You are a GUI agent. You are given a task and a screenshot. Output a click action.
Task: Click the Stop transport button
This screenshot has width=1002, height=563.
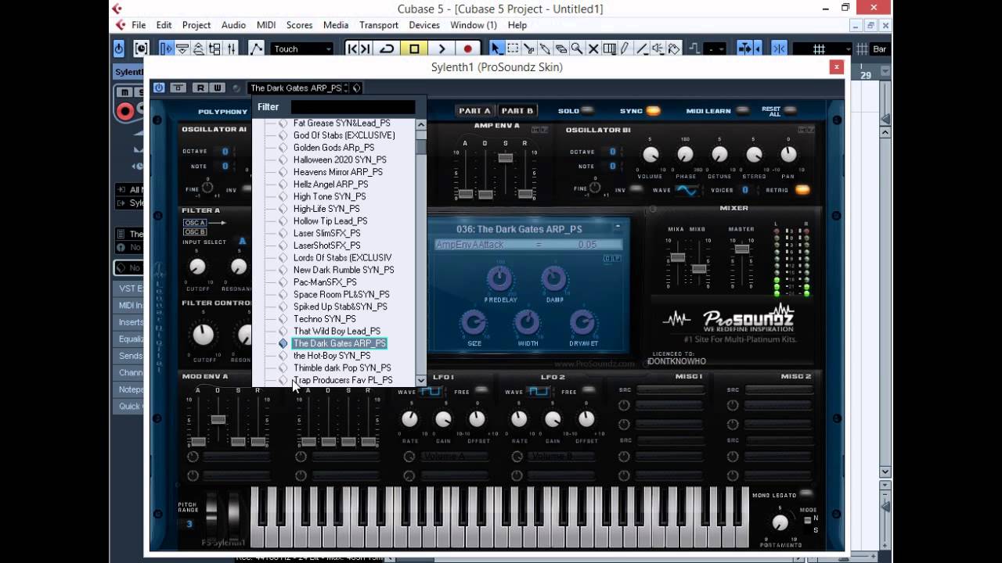coord(414,48)
